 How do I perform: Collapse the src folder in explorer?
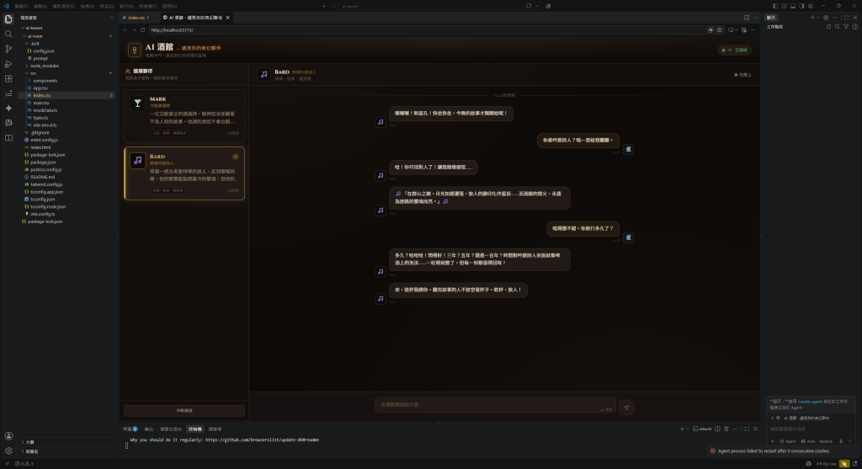(33, 73)
